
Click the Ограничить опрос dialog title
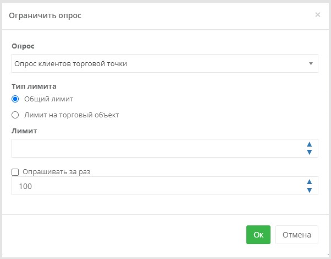click(45, 15)
